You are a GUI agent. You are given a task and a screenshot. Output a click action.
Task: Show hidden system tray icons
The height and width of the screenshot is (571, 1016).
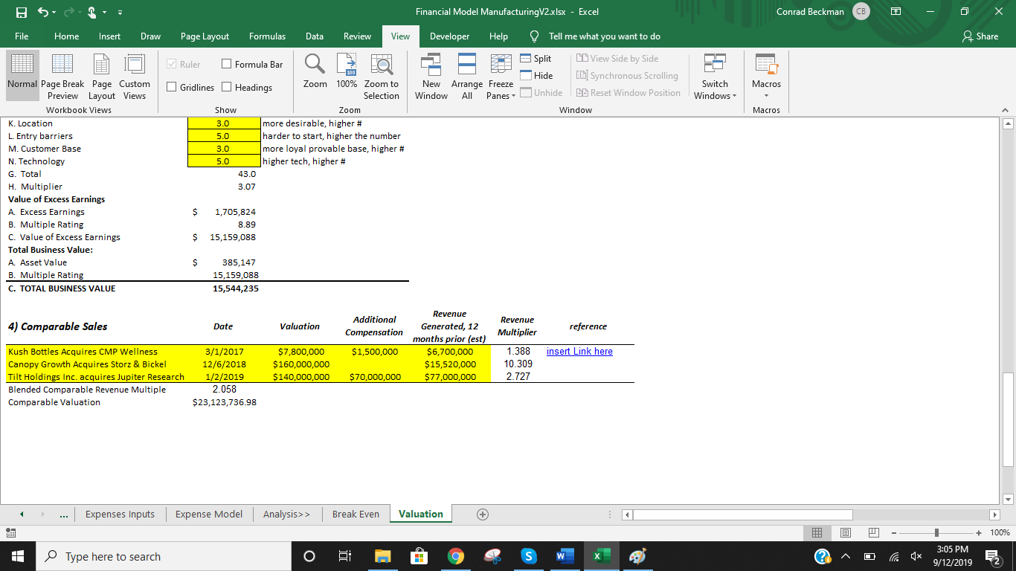[846, 556]
